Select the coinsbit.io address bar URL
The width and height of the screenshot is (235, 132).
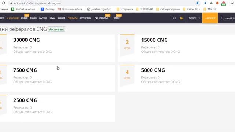pyautogui.click(x=37, y=3)
